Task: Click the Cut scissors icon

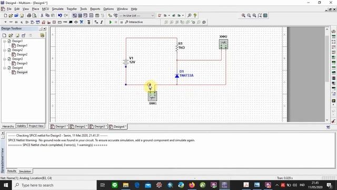Action: [42, 15]
